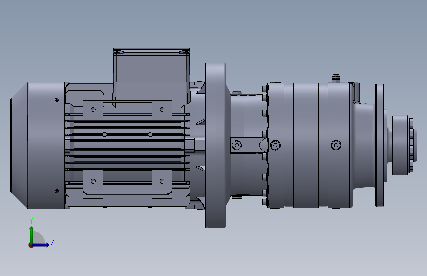Click the green Y axis arrow

pos(32,235)
